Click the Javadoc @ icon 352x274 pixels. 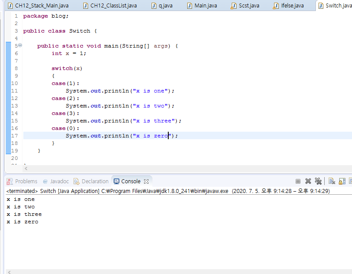(45, 181)
